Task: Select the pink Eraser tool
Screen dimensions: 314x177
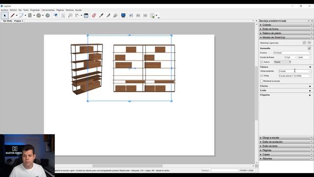Action: click(94, 15)
